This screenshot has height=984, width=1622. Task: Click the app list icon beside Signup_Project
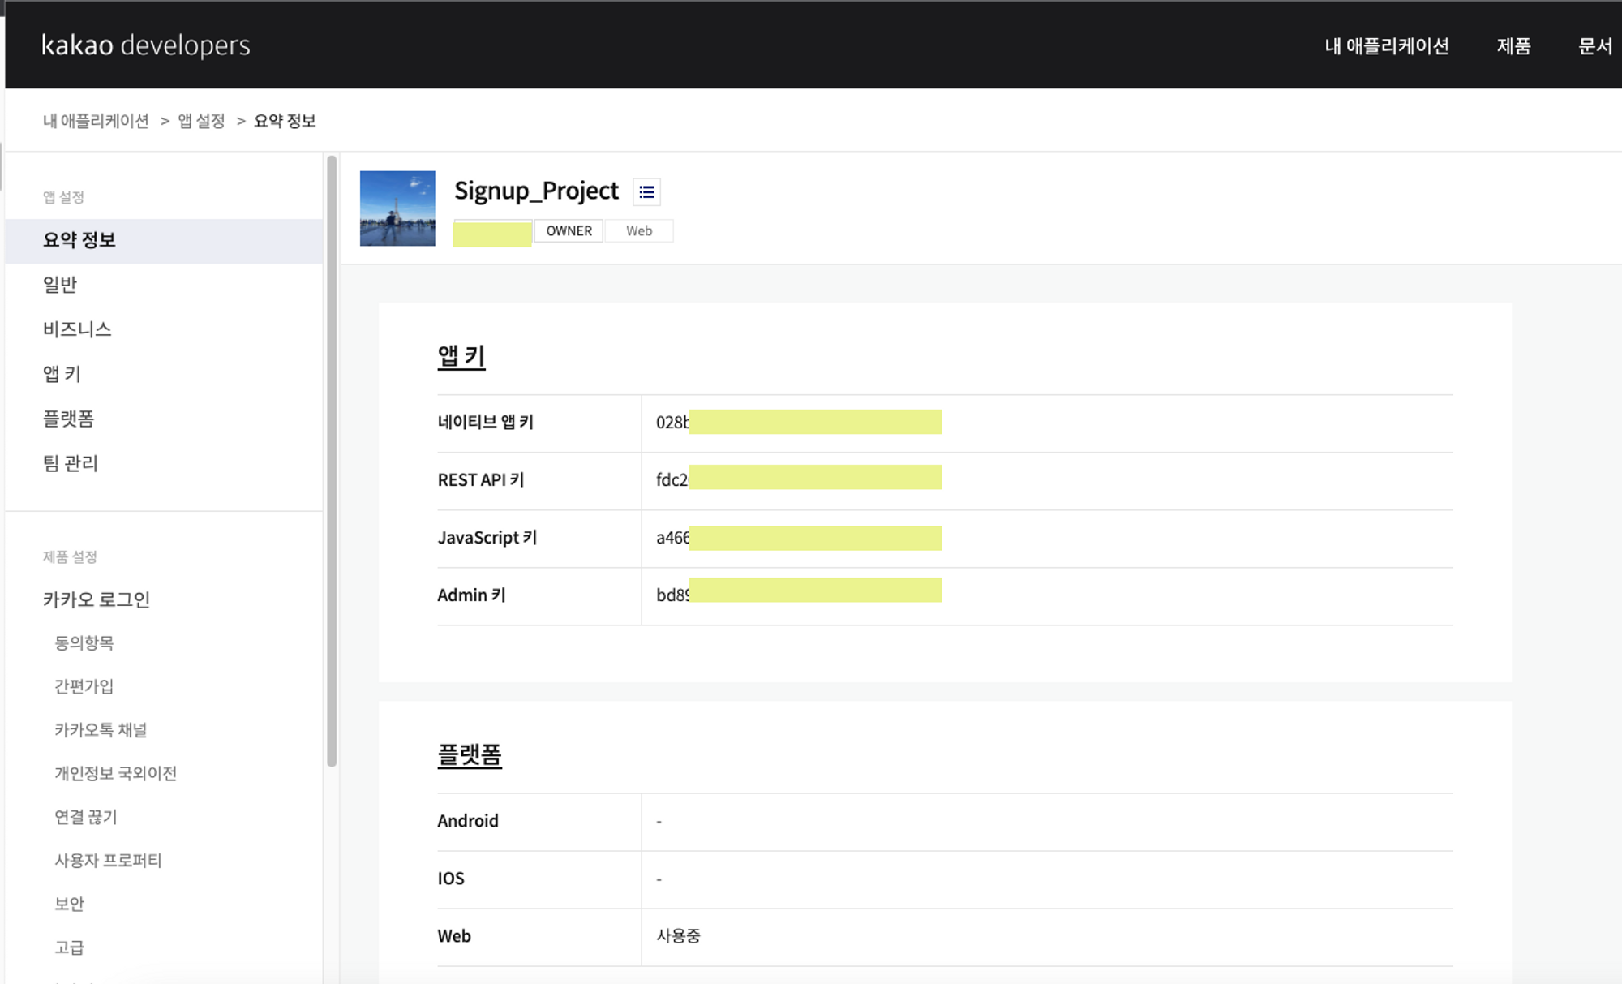(646, 192)
